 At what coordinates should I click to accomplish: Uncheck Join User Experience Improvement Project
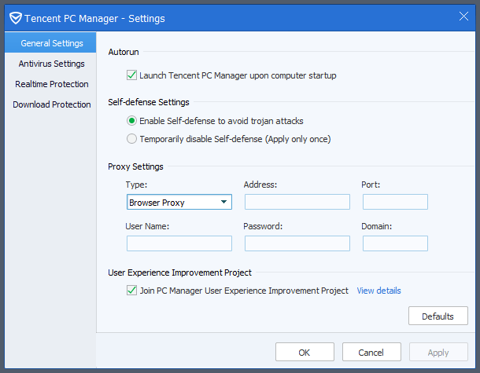(x=131, y=291)
